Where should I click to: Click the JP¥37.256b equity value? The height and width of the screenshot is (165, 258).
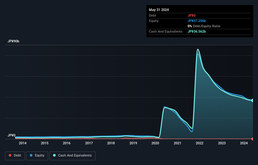pos(197,21)
